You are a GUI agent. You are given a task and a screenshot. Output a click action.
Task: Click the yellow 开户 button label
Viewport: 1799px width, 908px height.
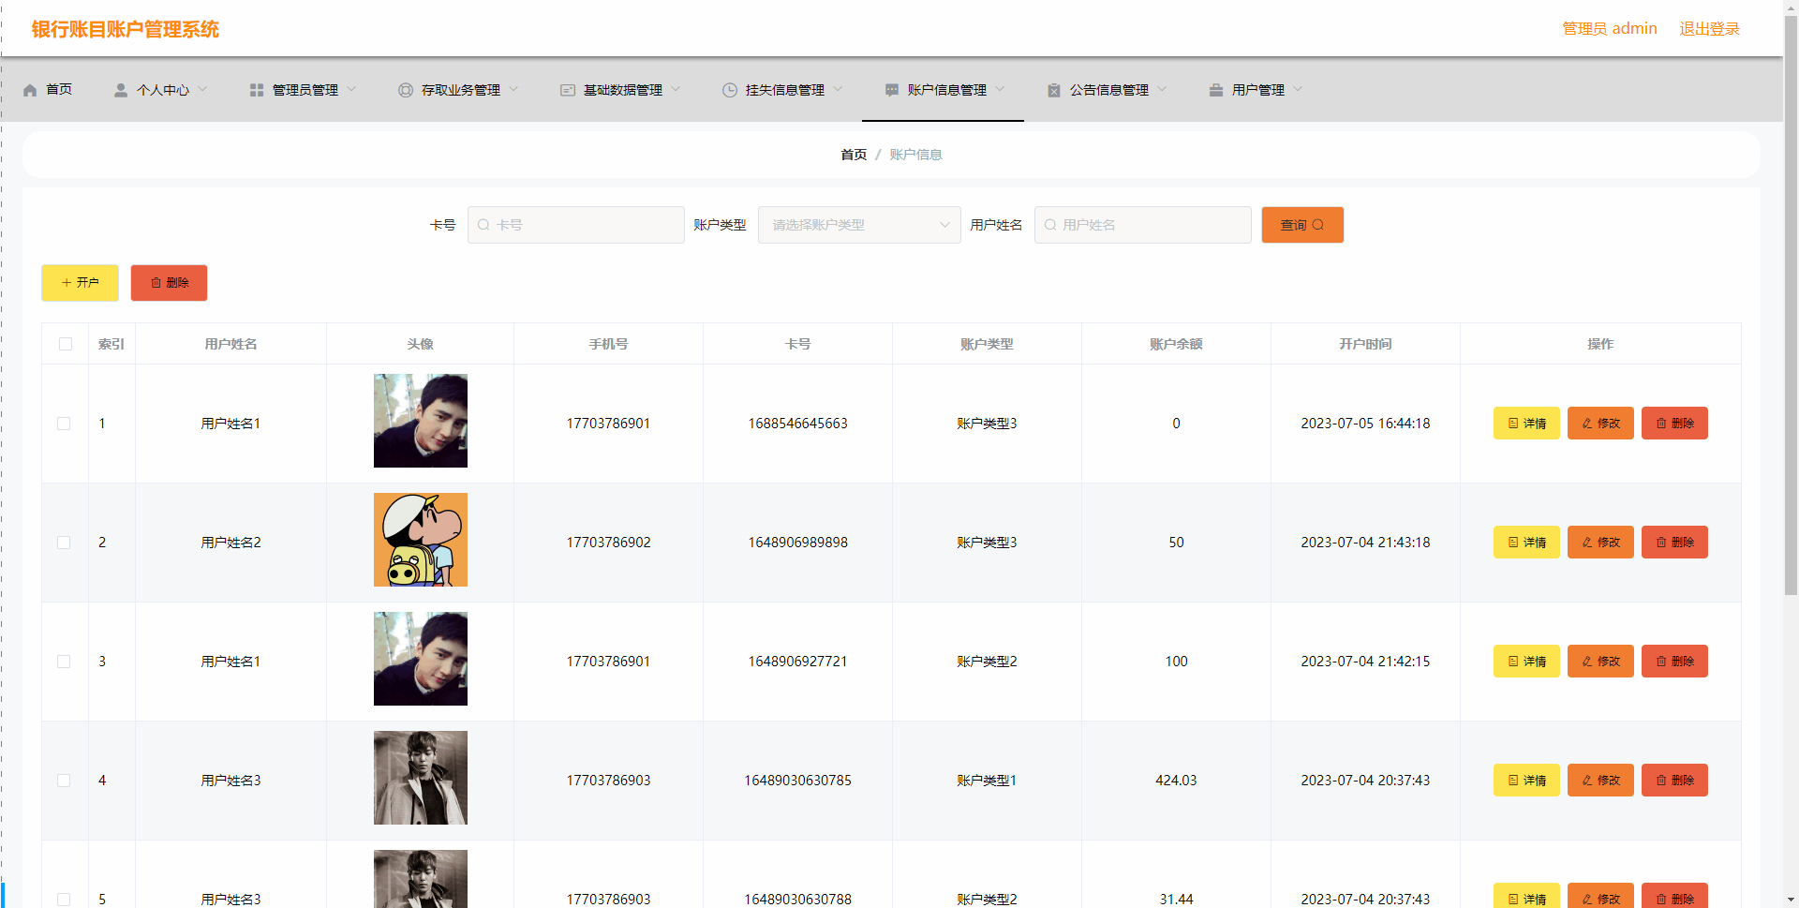point(88,283)
